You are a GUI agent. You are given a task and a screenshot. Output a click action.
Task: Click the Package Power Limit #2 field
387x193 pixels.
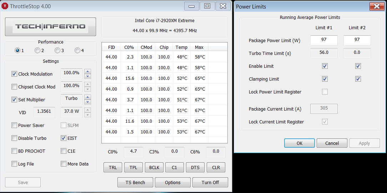pyautogui.click(x=357, y=40)
